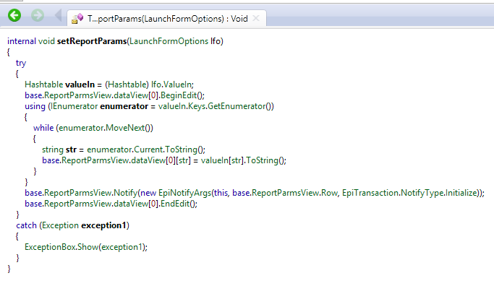
Task: Click the bold valueIn variable declaration
Action: (x=80, y=84)
